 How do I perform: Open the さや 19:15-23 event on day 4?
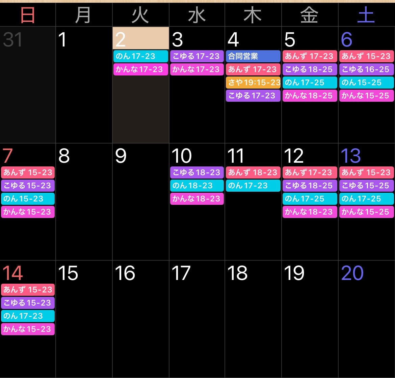tap(253, 83)
